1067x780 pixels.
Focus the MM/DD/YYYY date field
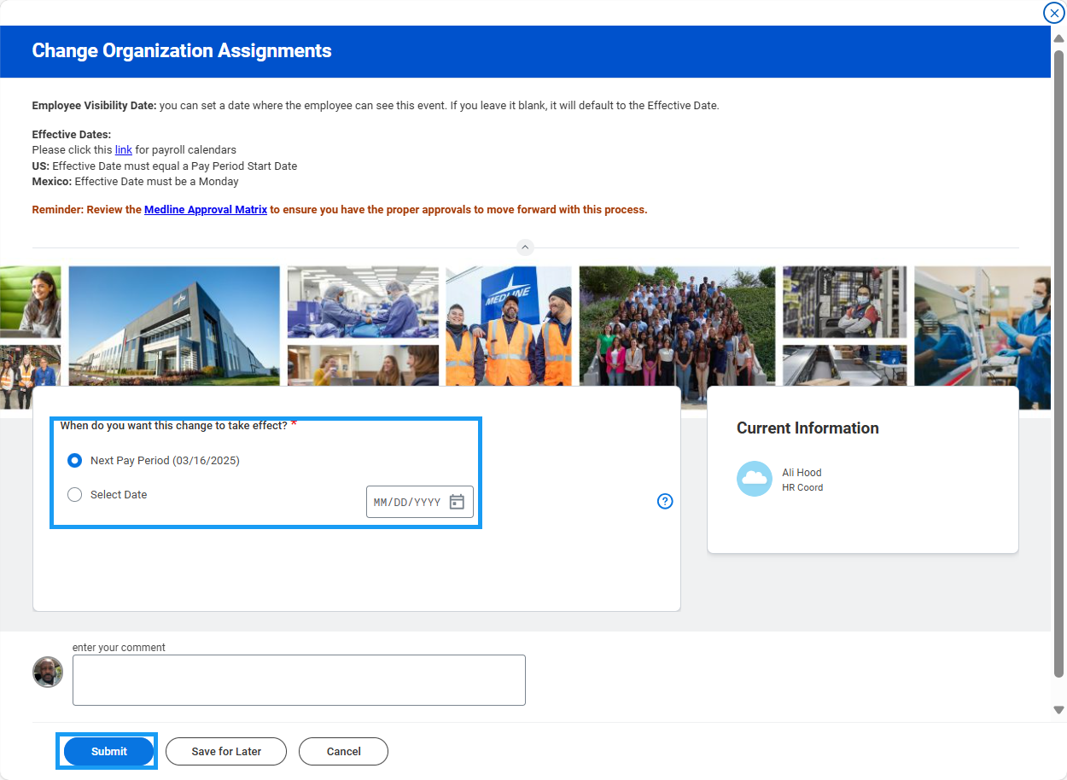[x=407, y=502]
